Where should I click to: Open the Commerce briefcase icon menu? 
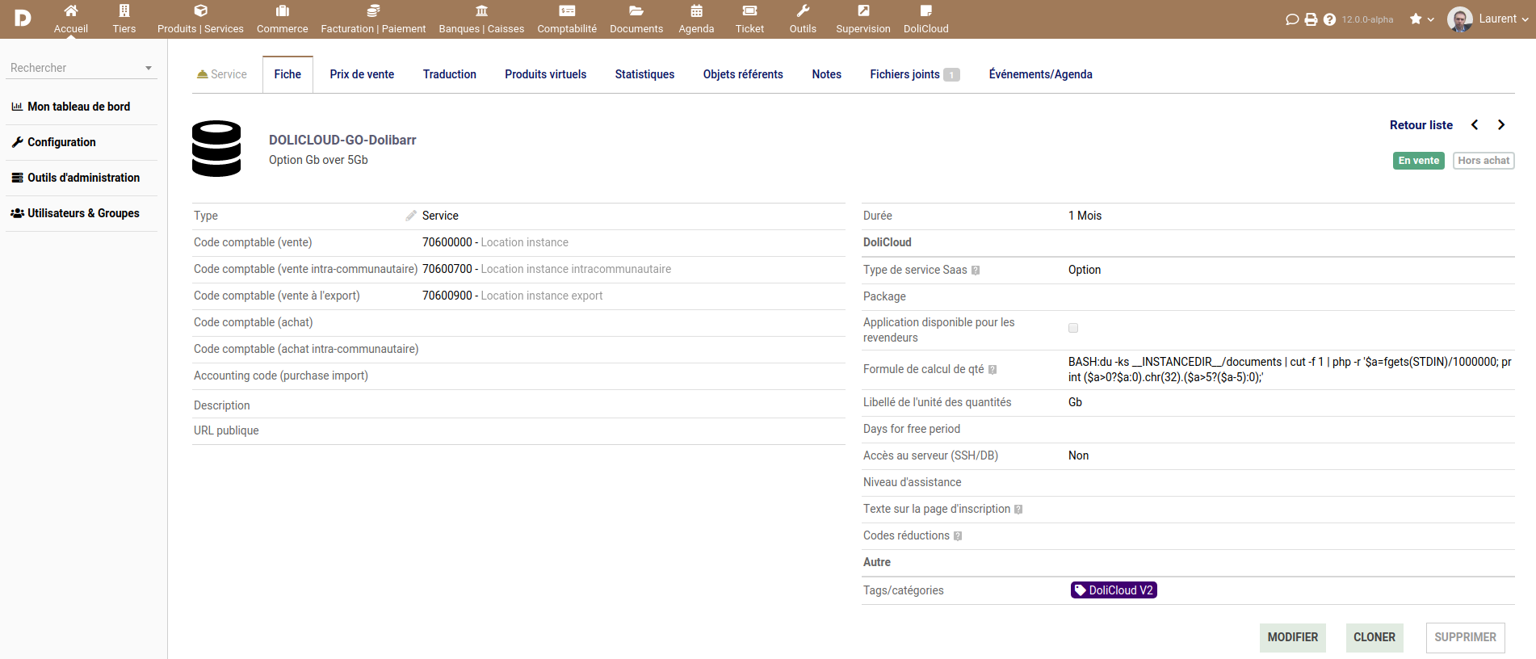click(283, 10)
